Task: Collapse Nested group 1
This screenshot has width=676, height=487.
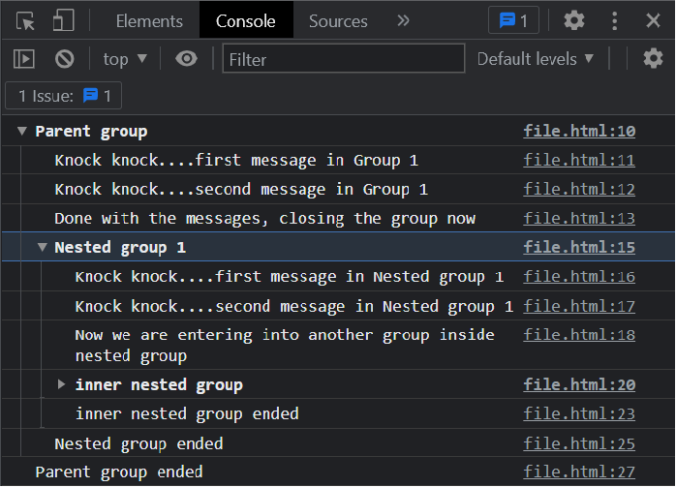Action: click(x=43, y=248)
